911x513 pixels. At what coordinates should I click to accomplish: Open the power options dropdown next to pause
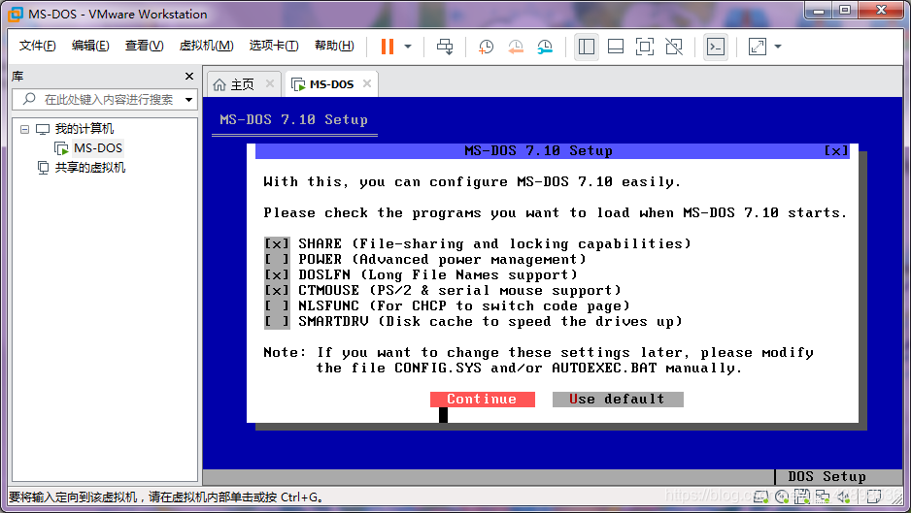pyautogui.click(x=408, y=47)
